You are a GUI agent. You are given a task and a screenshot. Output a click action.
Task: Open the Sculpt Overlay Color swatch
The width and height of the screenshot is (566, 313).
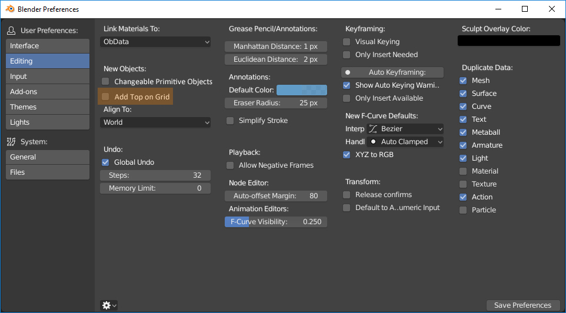[x=509, y=41]
